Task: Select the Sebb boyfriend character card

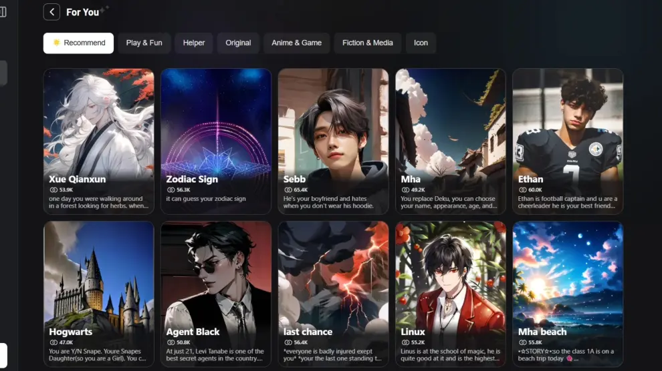Action: point(333,141)
